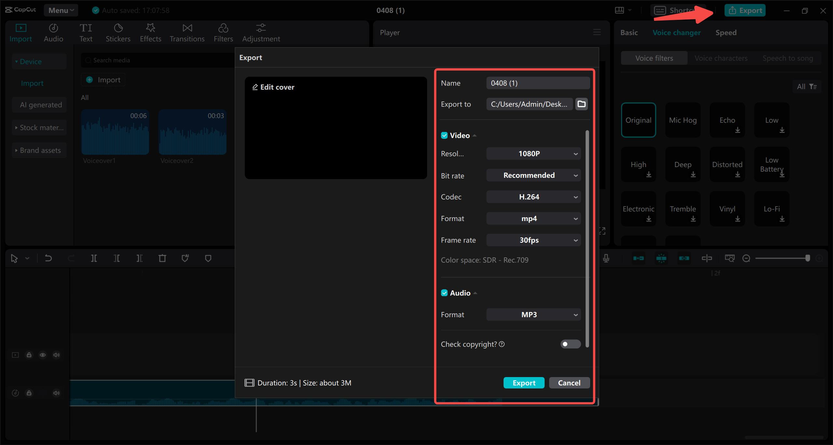The image size is (833, 445).
Task: Switch to the Basic tab
Action: (x=628, y=33)
